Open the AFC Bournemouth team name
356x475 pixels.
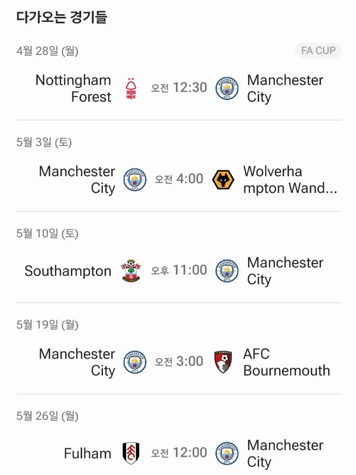(286, 362)
